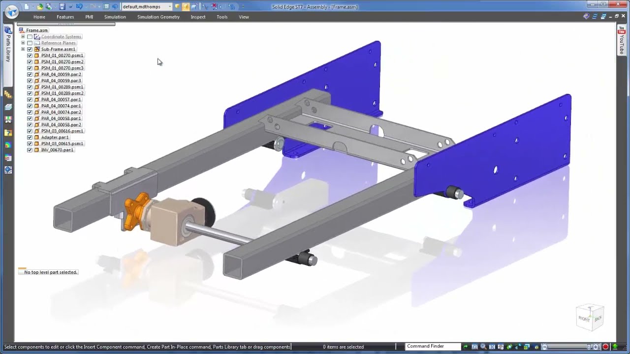The width and height of the screenshot is (630, 354).
Task: Open the Simulation results side icon
Action: tap(8, 145)
